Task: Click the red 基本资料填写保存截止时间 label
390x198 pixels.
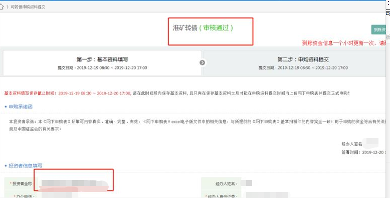Action: click(x=31, y=93)
